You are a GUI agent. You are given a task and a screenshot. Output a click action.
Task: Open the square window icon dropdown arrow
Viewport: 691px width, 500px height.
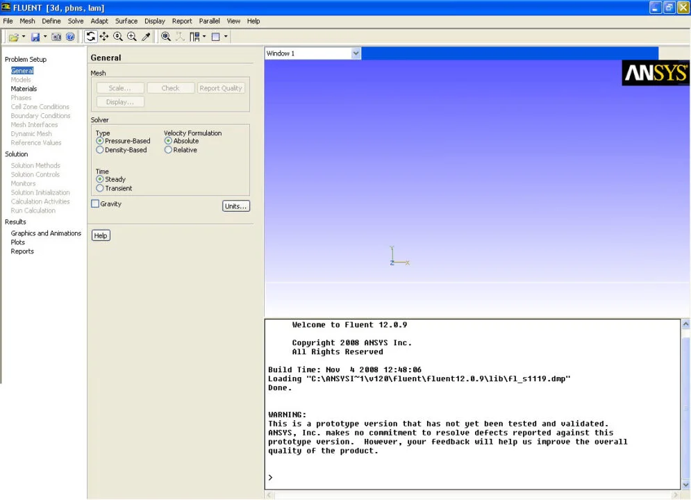click(226, 37)
